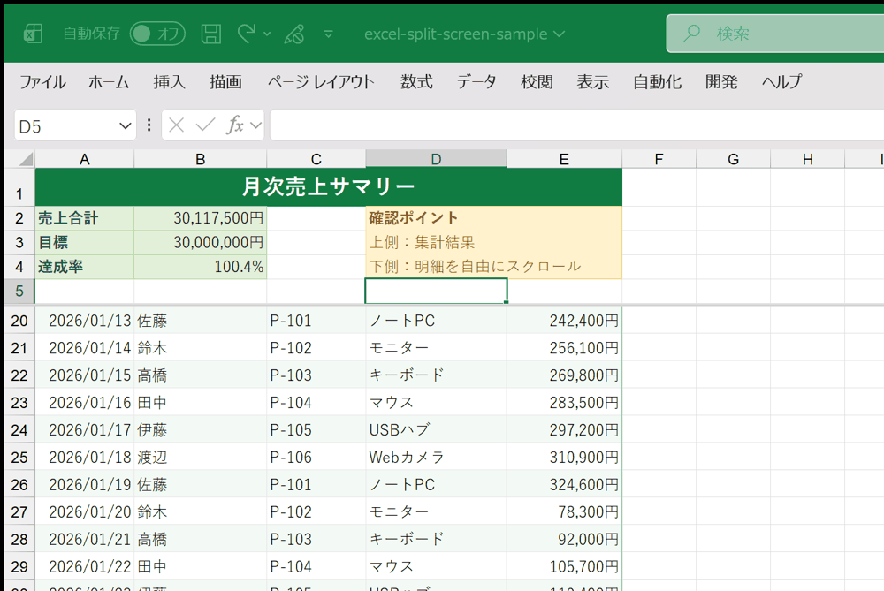The height and width of the screenshot is (591, 884).
Task: Open the ホーム tab
Action: 109,82
